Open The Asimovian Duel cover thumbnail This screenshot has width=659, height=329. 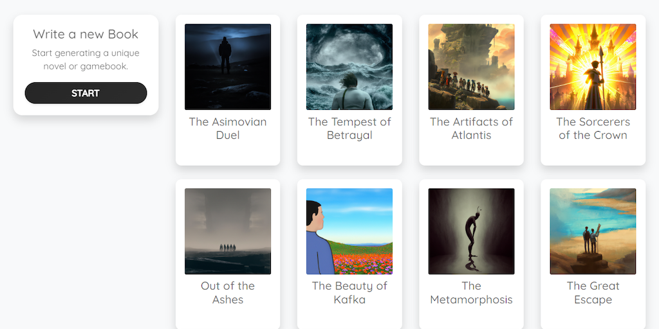point(228,67)
